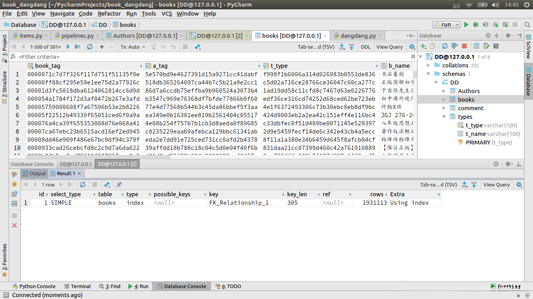Go to next page of books rows
Image resolution: width=533 pixels, height=299 pixels.
coord(68,47)
